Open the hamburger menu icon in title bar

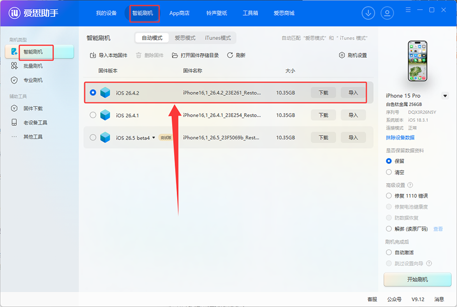coord(408,10)
